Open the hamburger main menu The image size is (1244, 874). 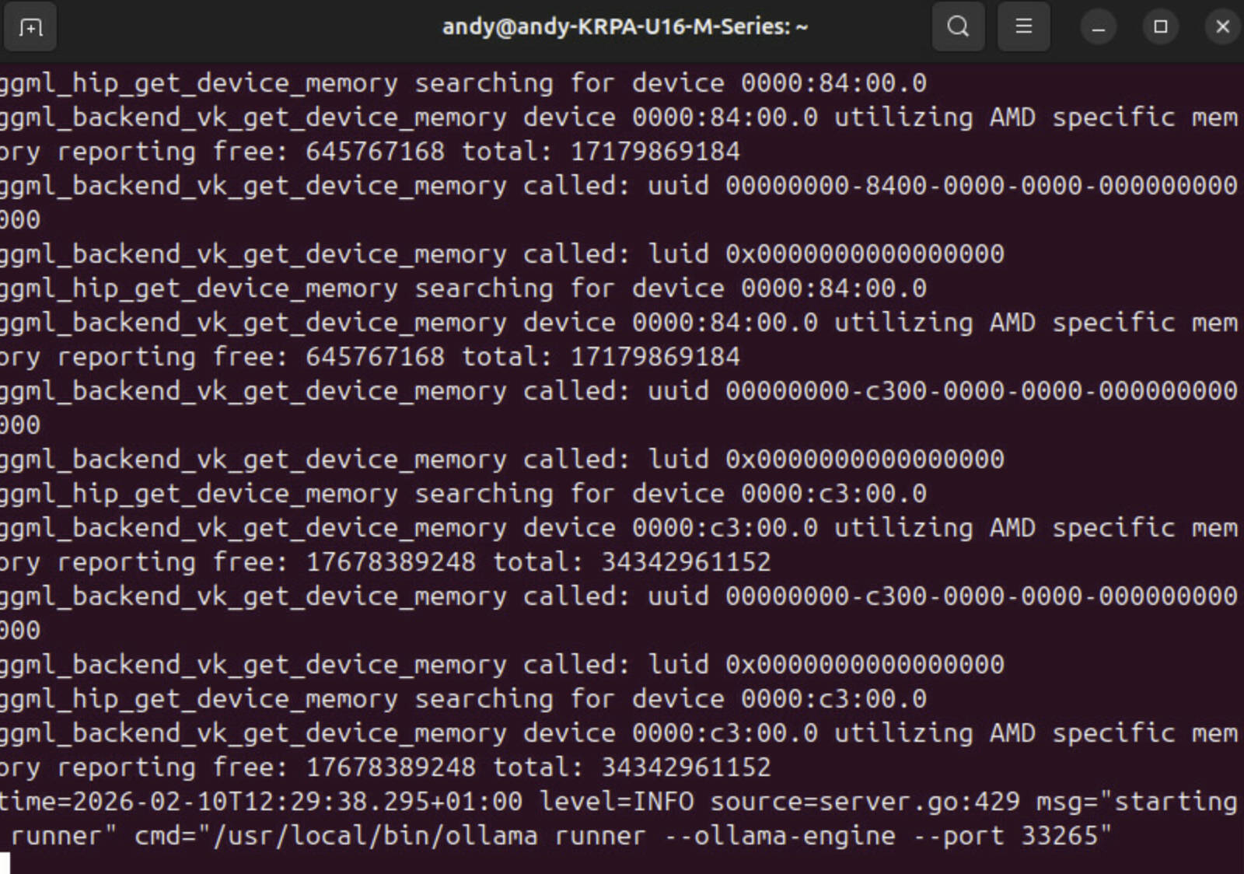[x=1023, y=27]
